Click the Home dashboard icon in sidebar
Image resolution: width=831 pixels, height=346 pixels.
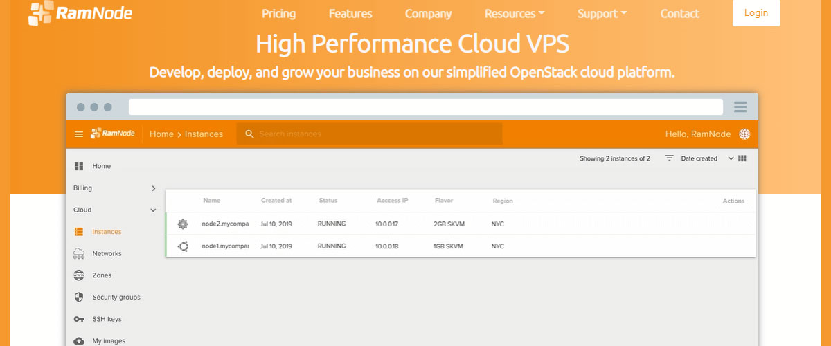pyautogui.click(x=78, y=166)
